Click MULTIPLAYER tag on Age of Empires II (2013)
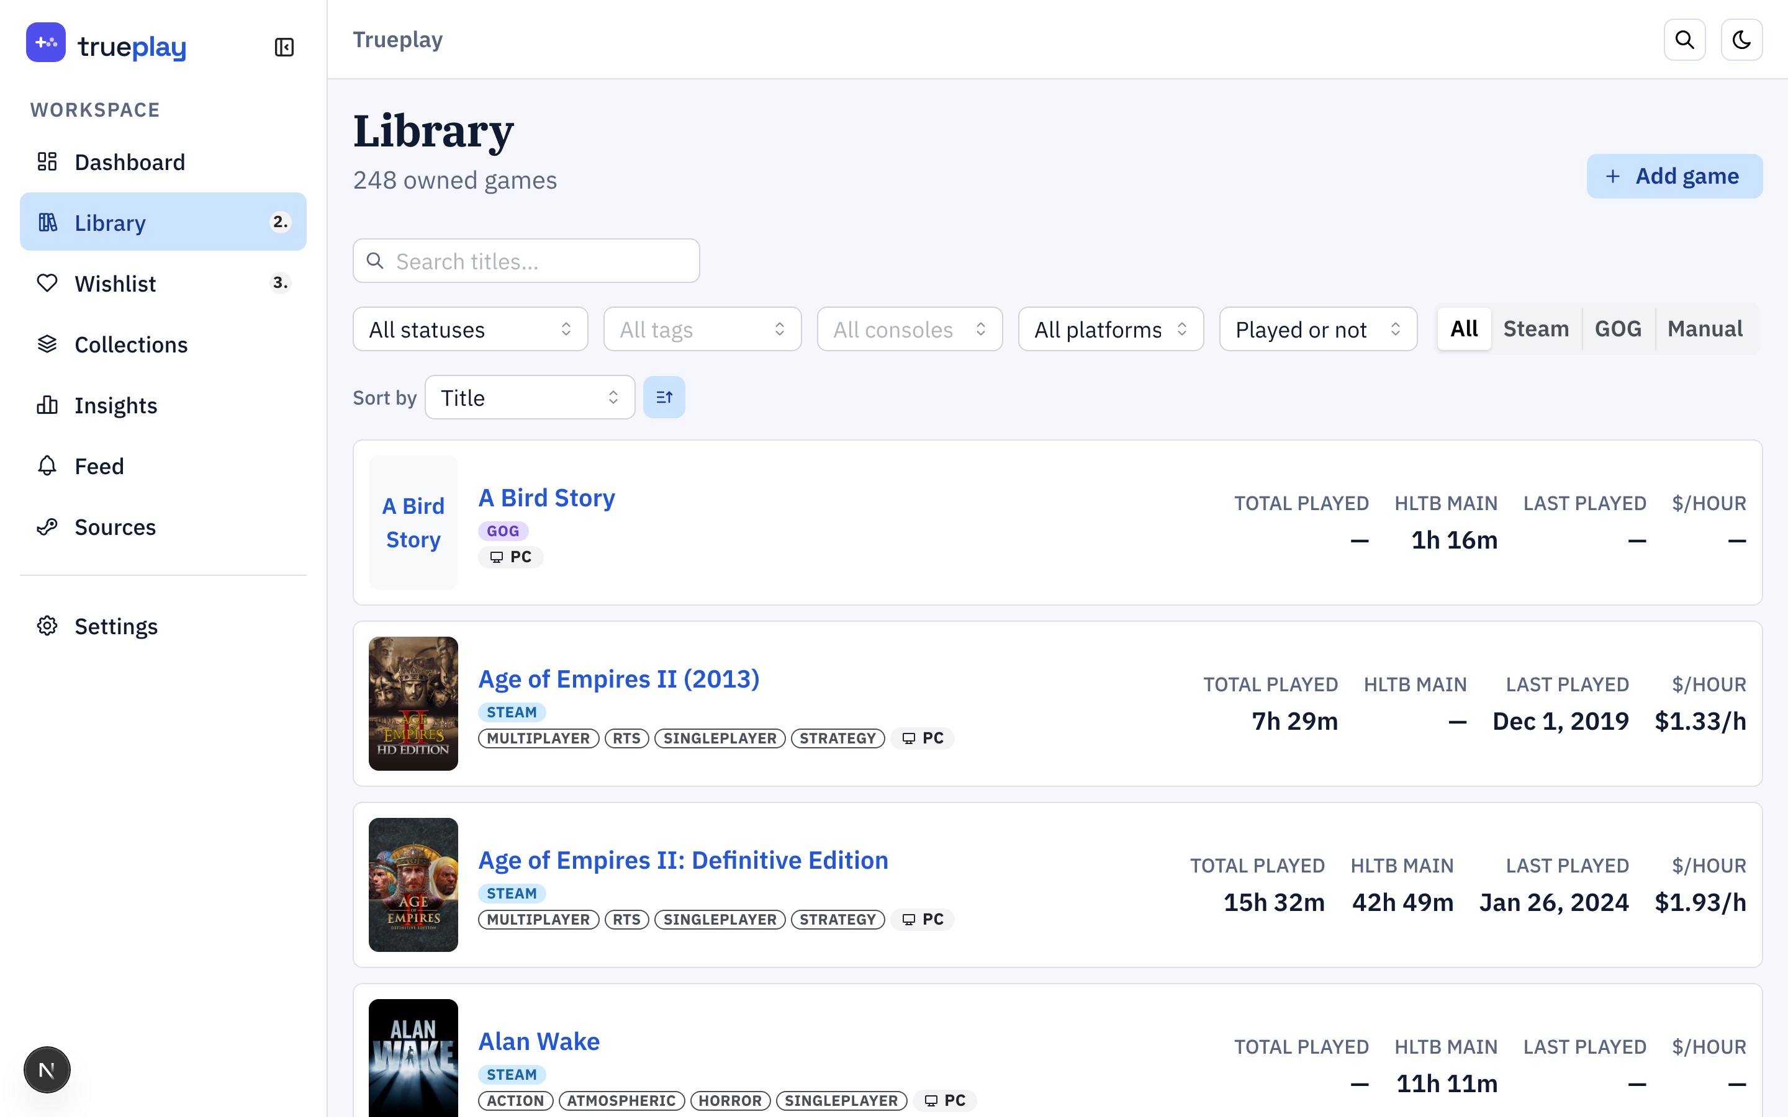This screenshot has height=1117, width=1788. pos(539,738)
